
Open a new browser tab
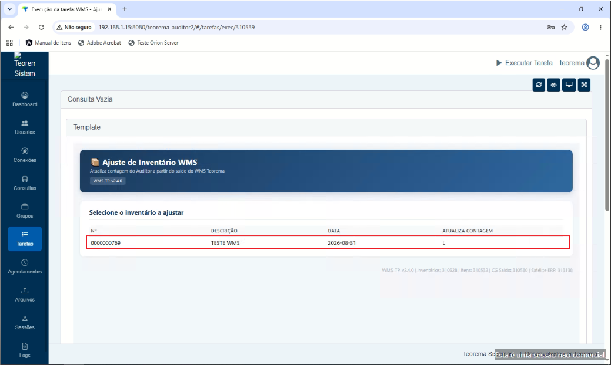coord(125,9)
